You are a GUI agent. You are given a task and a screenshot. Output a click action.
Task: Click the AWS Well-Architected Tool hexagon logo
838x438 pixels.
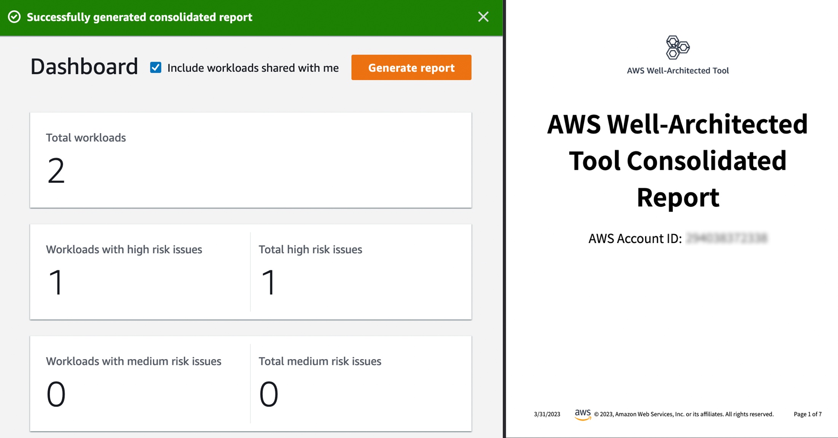coord(677,48)
